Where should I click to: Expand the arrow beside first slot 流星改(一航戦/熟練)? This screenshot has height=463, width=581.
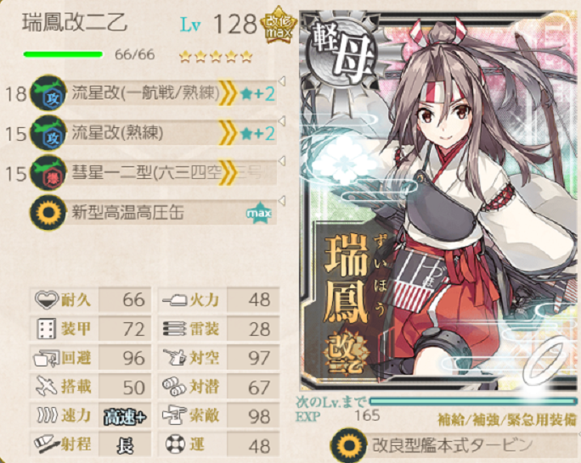click(x=282, y=81)
